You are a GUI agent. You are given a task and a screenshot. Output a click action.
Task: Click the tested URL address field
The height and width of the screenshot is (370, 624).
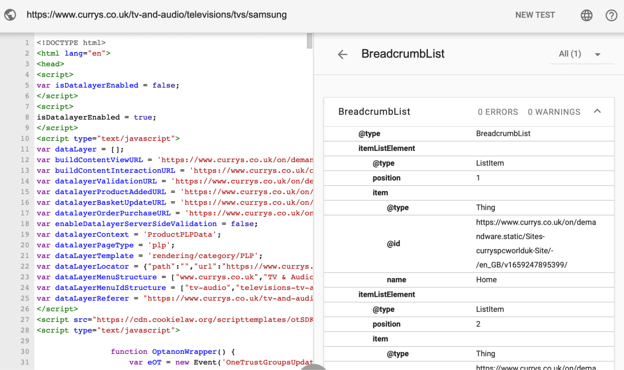(156, 15)
